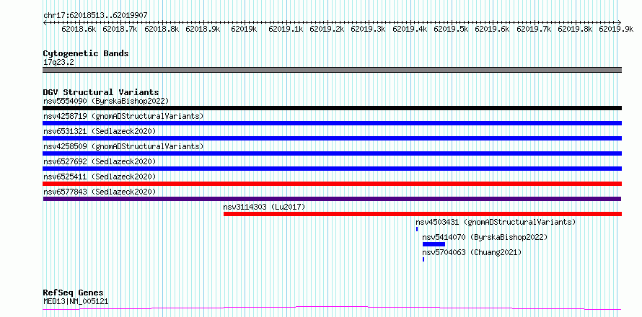This screenshot has width=642, height=317.
Task: Click the 62019.4k ruler tick label
Action: click(410, 29)
